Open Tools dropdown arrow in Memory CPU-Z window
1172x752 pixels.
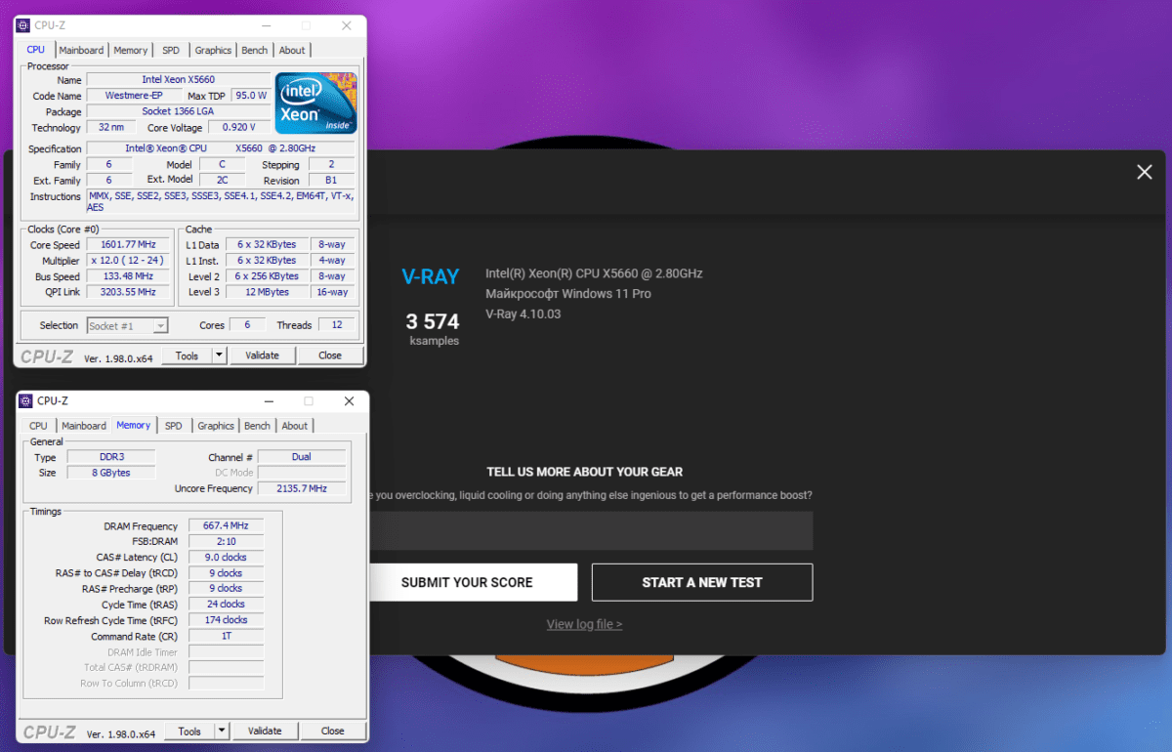coord(223,731)
